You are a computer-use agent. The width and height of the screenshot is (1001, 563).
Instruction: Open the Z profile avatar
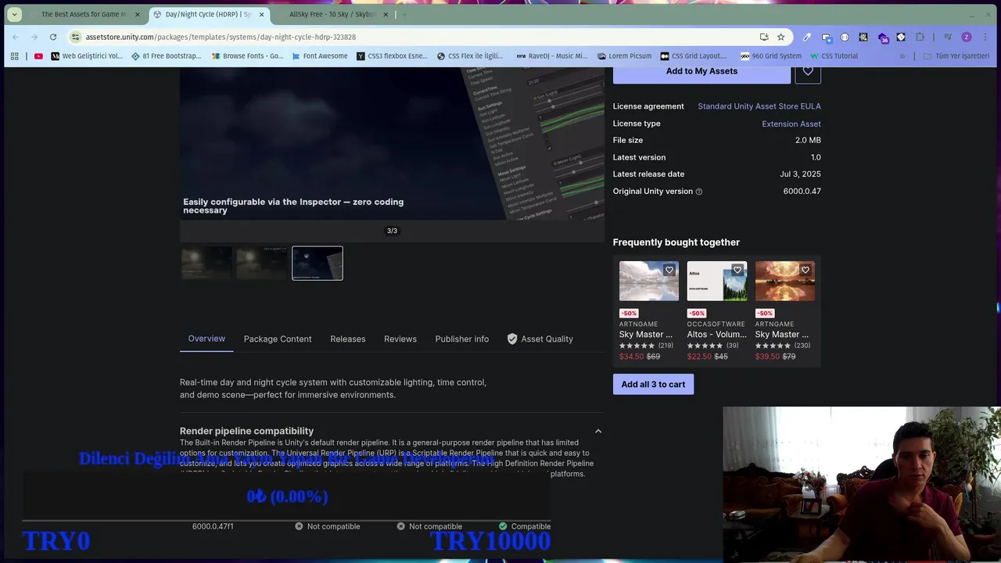(967, 37)
